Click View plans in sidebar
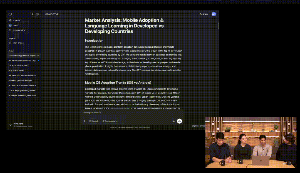 (x=18, y=124)
